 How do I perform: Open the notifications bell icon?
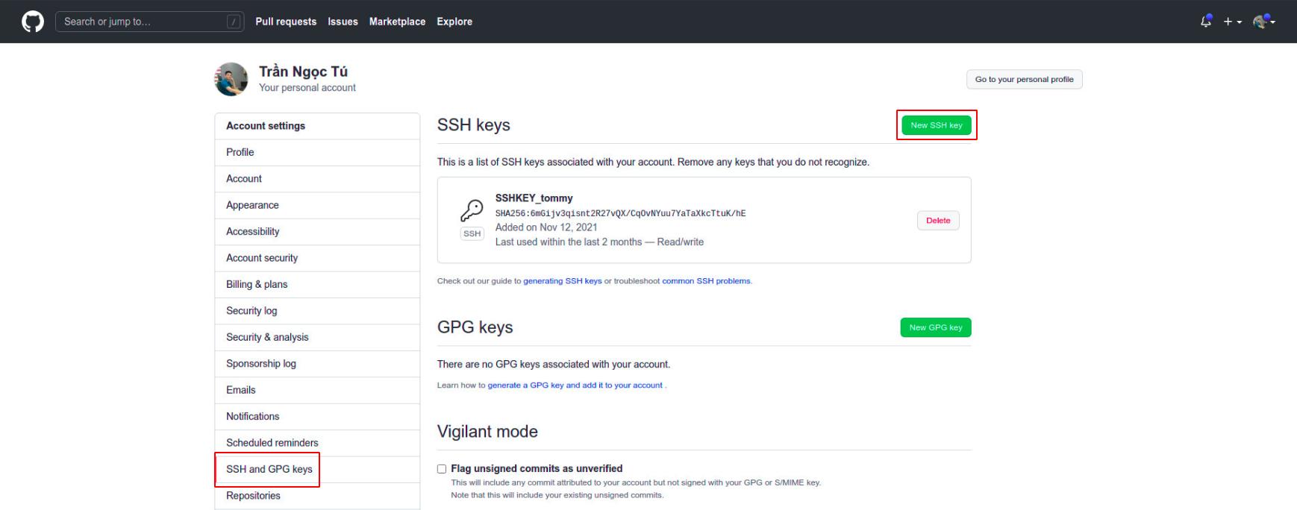[x=1206, y=21]
